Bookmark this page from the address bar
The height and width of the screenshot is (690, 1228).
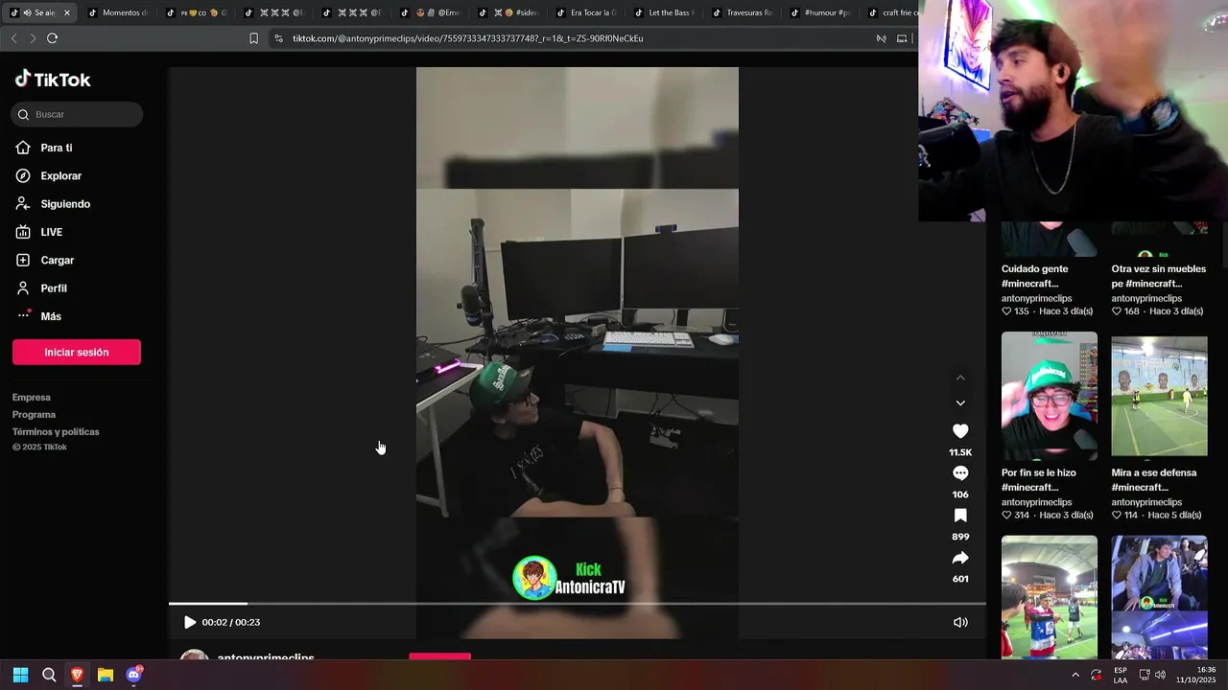pos(253,38)
